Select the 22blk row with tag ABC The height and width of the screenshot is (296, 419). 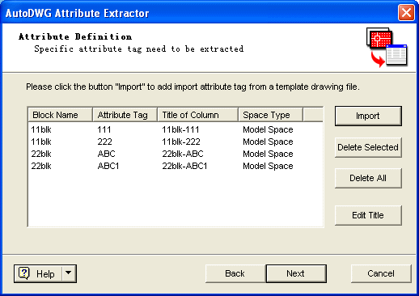pos(176,154)
